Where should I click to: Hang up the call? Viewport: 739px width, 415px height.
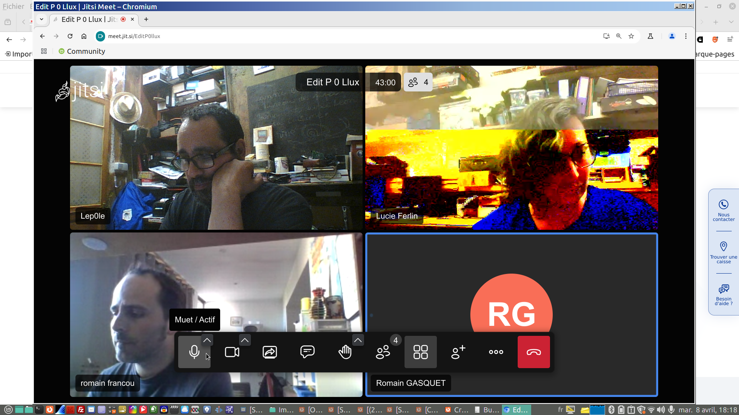(533, 352)
